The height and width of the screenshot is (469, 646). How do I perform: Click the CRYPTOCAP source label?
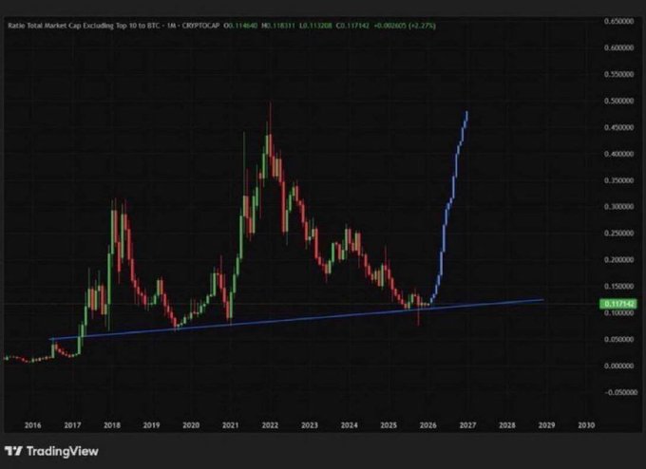click(200, 26)
